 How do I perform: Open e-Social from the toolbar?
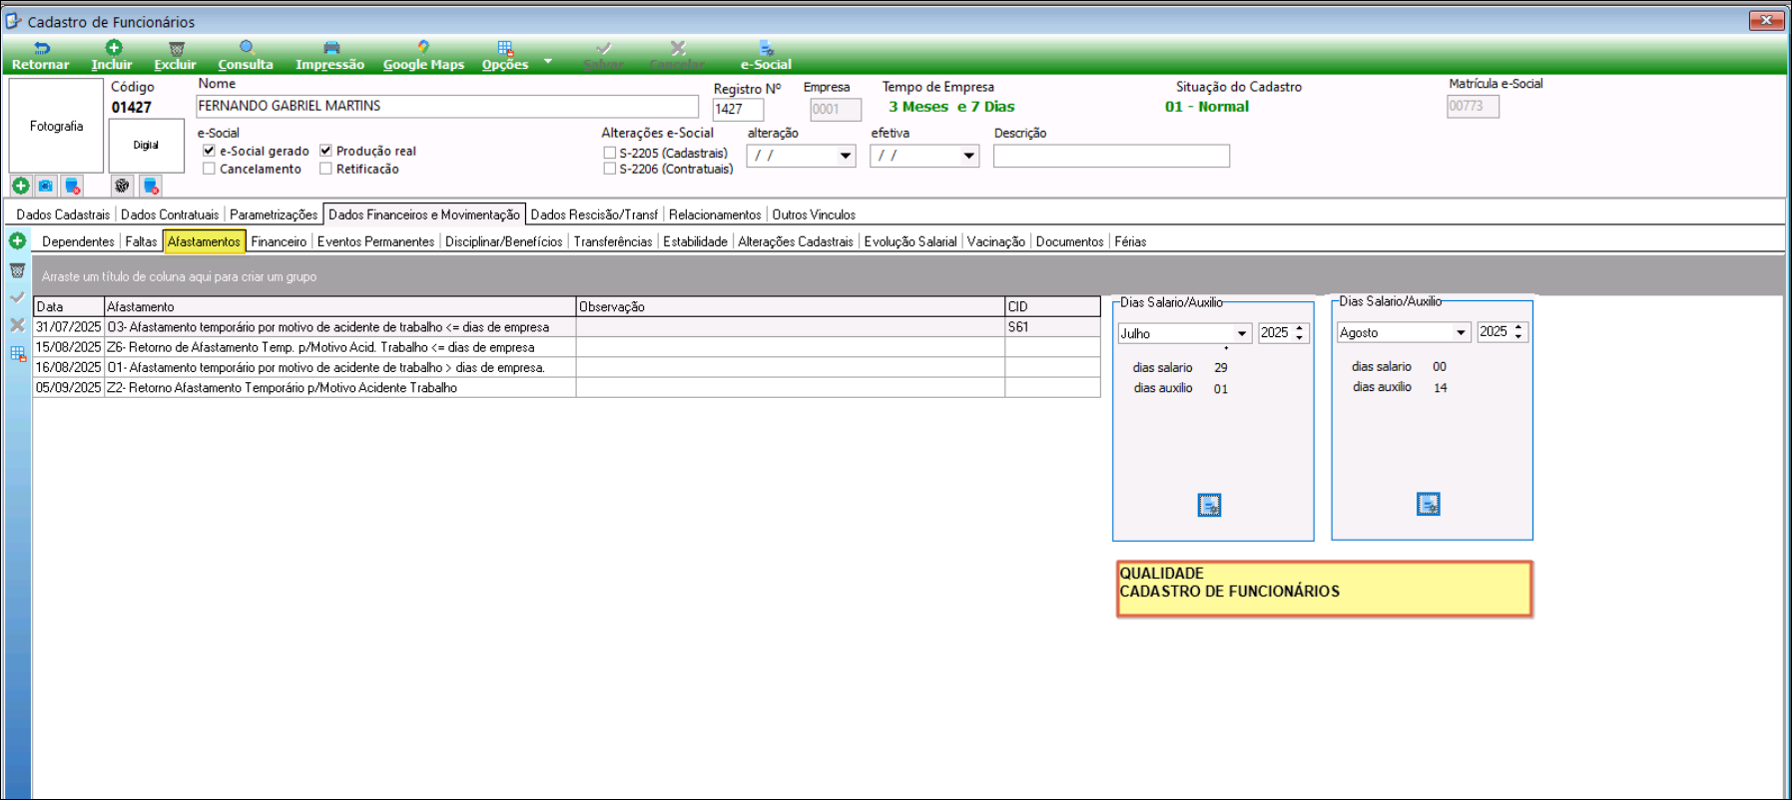[766, 56]
